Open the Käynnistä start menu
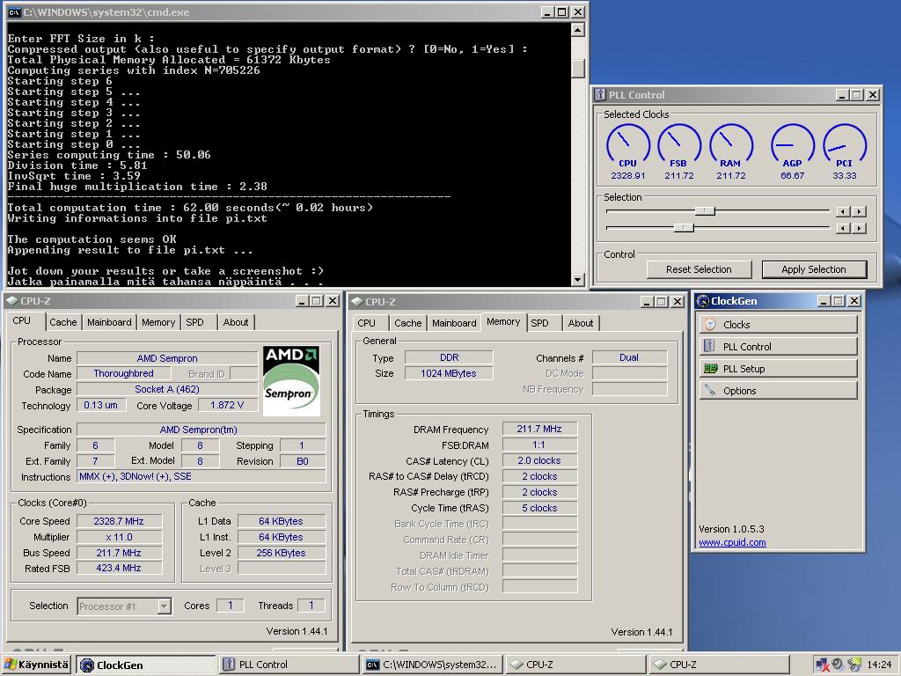This screenshot has height=676, width=901. (37, 665)
